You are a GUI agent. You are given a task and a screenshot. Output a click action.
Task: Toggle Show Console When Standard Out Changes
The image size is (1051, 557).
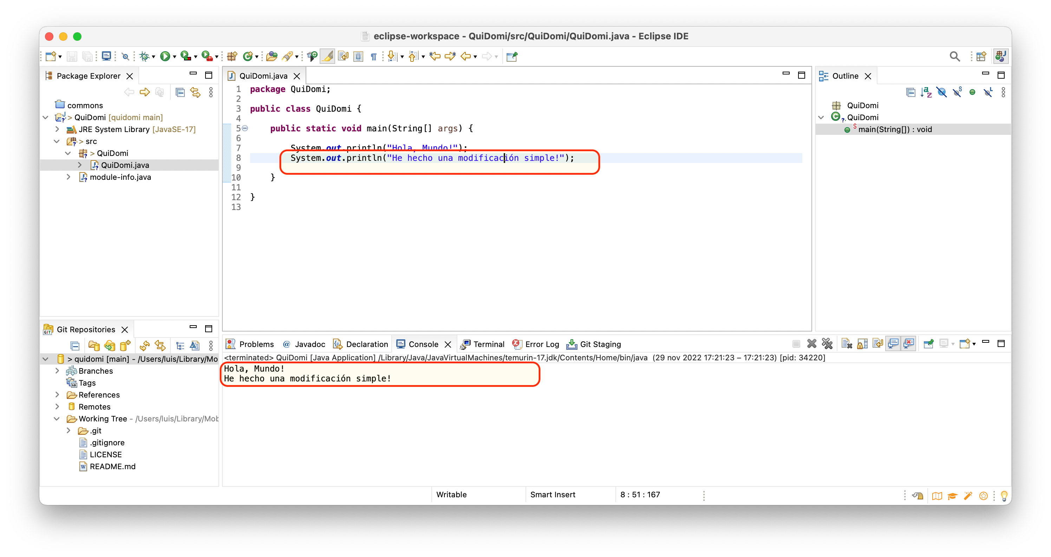(x=893, y=344)
